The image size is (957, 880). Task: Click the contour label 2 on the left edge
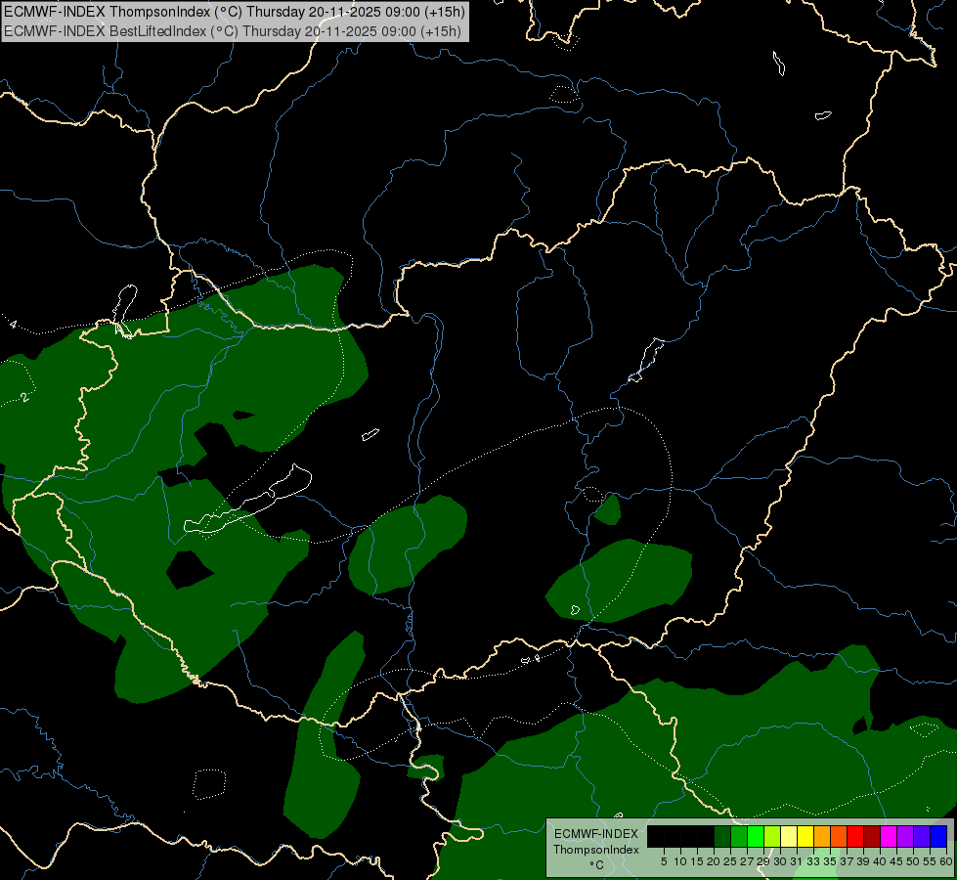click(x=24, y=398)
